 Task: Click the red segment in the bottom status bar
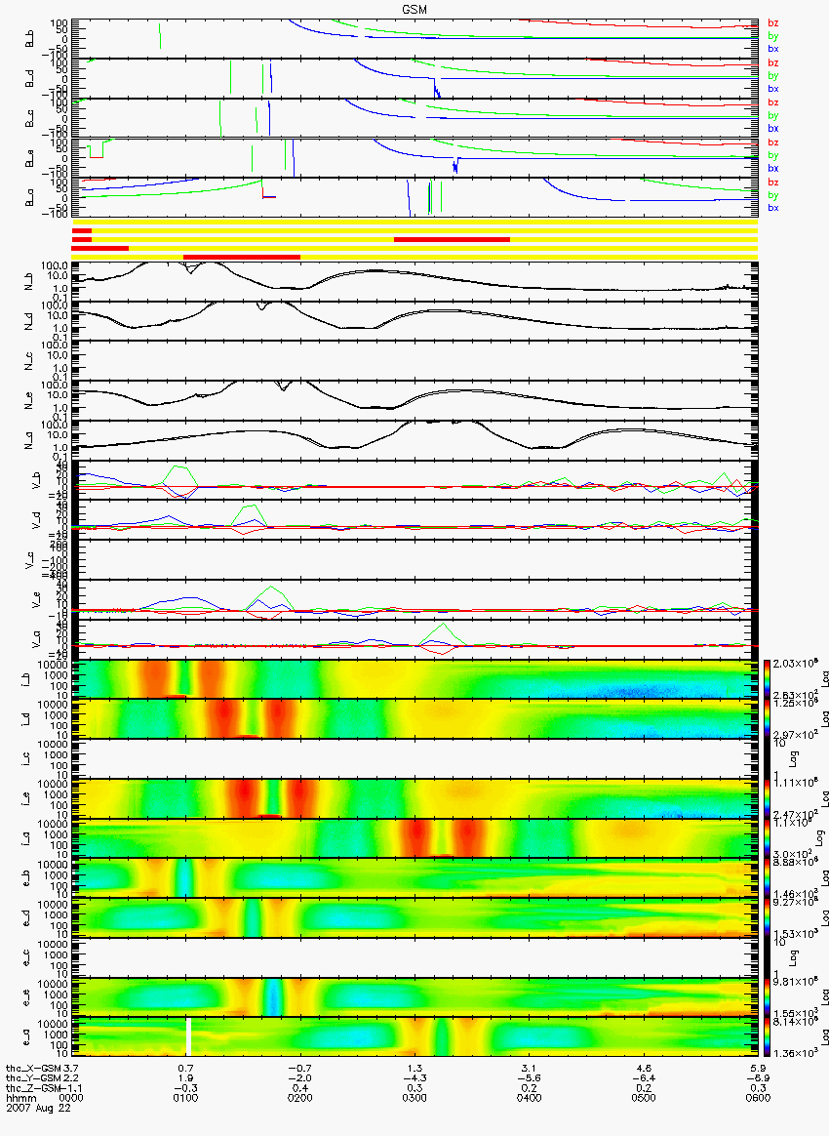[x=242, y=258]
